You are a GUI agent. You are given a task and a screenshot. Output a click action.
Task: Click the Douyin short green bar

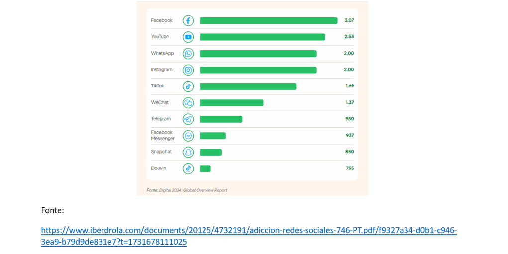tap(205, 169)
